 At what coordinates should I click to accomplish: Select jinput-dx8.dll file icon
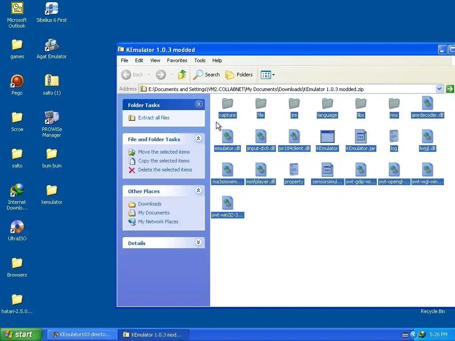click(x=260, y=136)
